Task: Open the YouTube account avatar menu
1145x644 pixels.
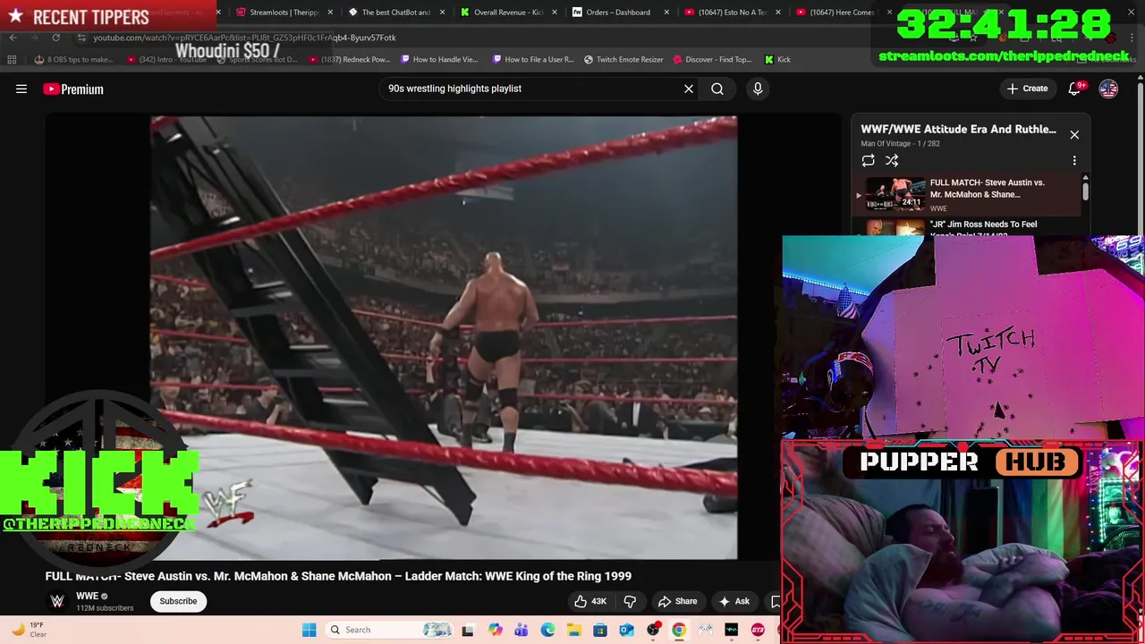Action: (x=1108, y=89)
